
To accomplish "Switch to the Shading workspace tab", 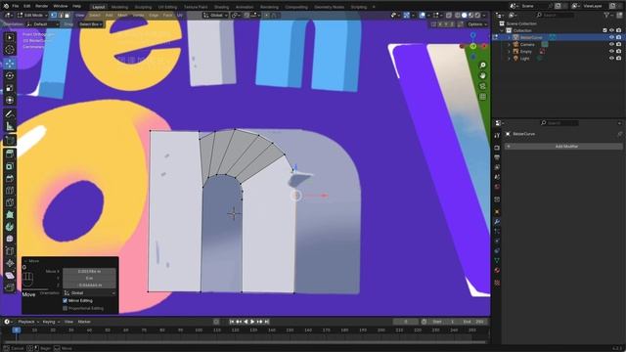I will point(222,7).
